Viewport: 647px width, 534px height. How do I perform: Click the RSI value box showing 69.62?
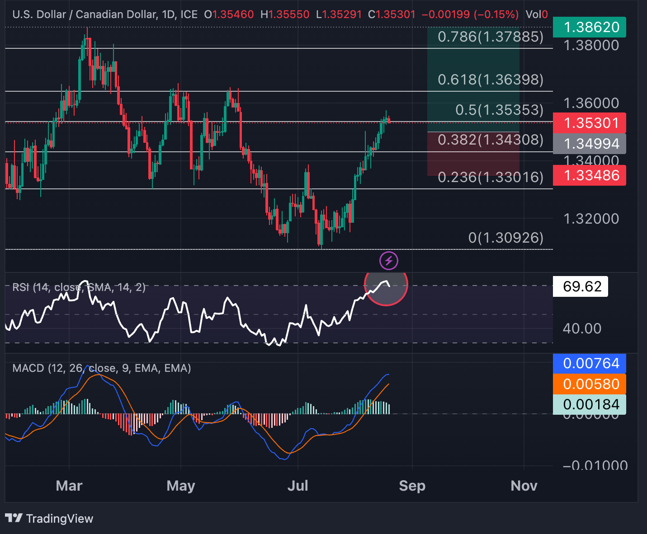(581, 286)
